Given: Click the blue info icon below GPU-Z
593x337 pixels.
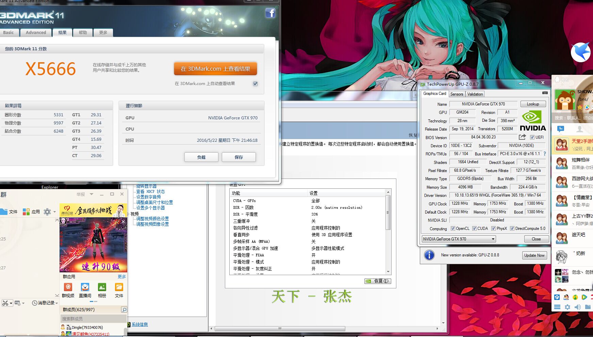Looking at the screenshot, I should (429, 255).
